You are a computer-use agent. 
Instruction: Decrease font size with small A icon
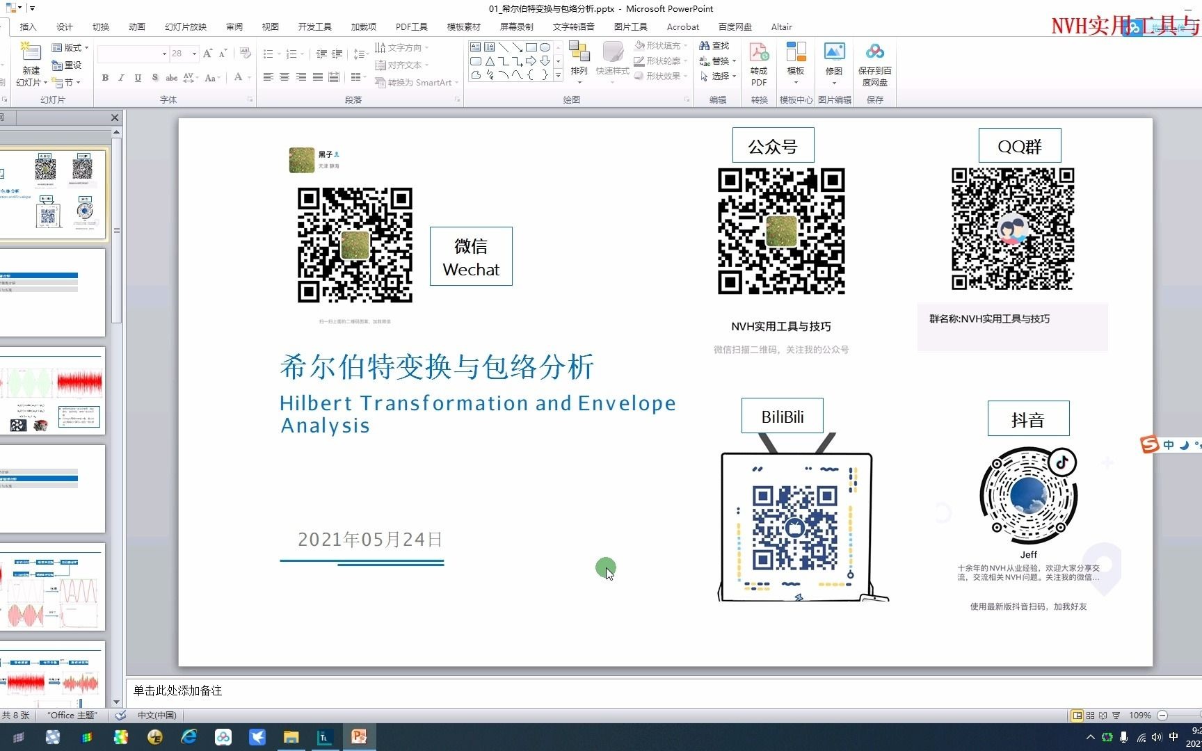pyautogui.click(x=223, y=54)
